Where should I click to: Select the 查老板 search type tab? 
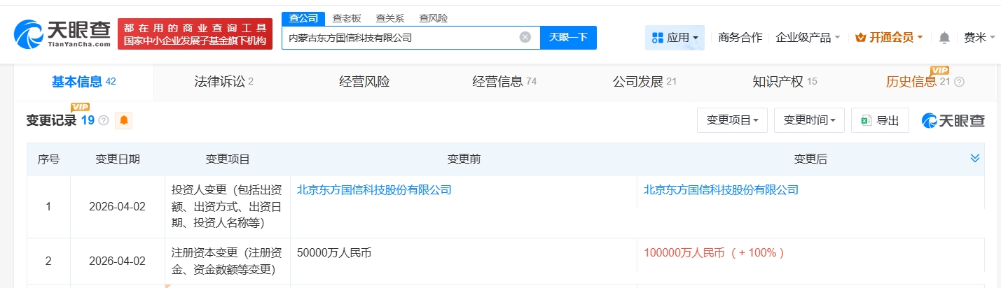(x=347, y=18)
